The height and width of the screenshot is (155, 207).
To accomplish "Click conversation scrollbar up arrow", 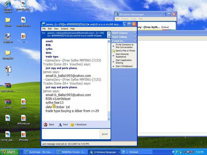I will 109,41.
